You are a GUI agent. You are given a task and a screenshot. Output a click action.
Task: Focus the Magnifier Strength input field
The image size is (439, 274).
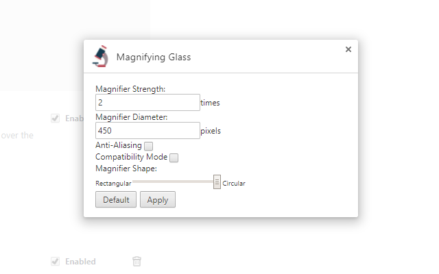coord(147,103)
